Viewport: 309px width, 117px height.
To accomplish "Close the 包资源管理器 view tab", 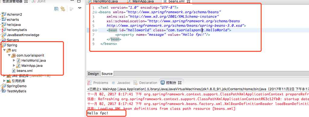I will tap(26, 2).
